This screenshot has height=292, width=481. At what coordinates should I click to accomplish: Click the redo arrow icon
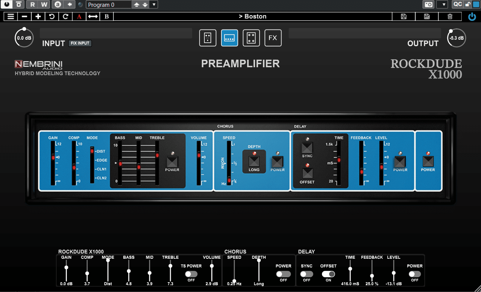click(x=65, y=17)
